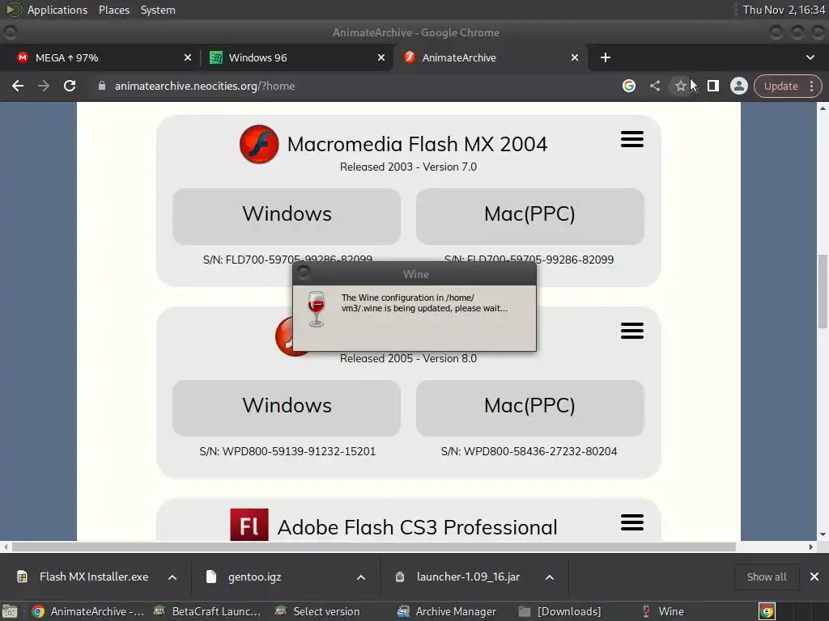Viewport: 829px width, 621px height.
Task: Click the vertical page scrollbar
Action: (823, 291)
